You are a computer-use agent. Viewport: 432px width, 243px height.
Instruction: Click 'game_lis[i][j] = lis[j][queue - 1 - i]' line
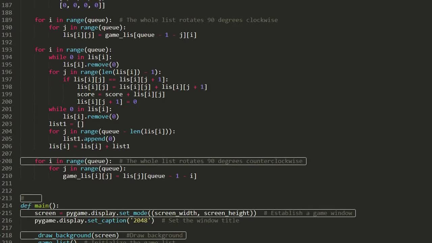tap(130, 176)
